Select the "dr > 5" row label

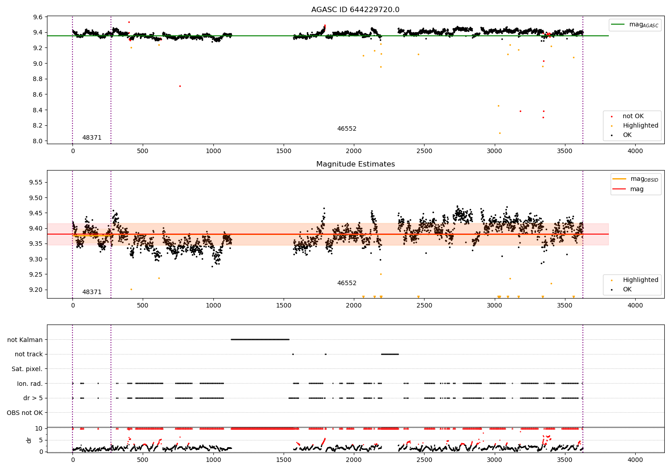tap(33, 398)
